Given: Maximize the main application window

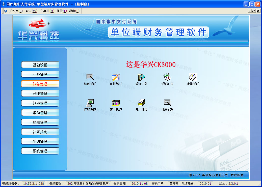Looking at the screenshot, I should click(x=252, y=4).
